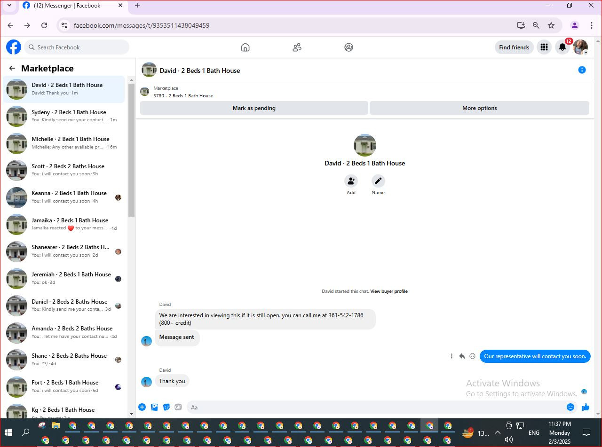Click More options button
Image resolution: width=602 pixels, height=447 pixels.
tap(479, 108)
